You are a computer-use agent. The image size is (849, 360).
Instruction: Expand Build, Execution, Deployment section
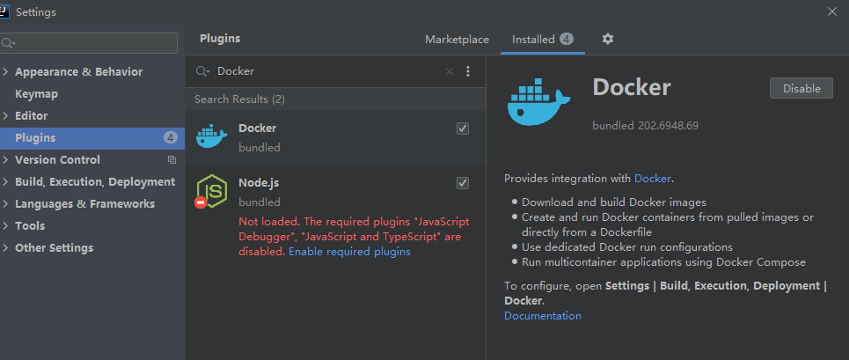[6, 182]
